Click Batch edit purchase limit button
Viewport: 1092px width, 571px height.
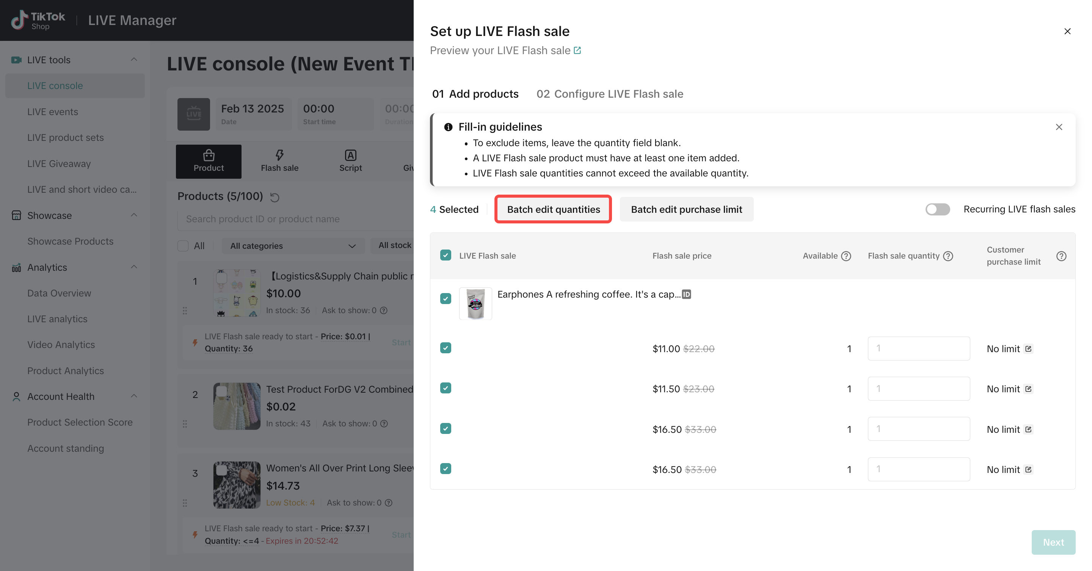tap(686, 209)
